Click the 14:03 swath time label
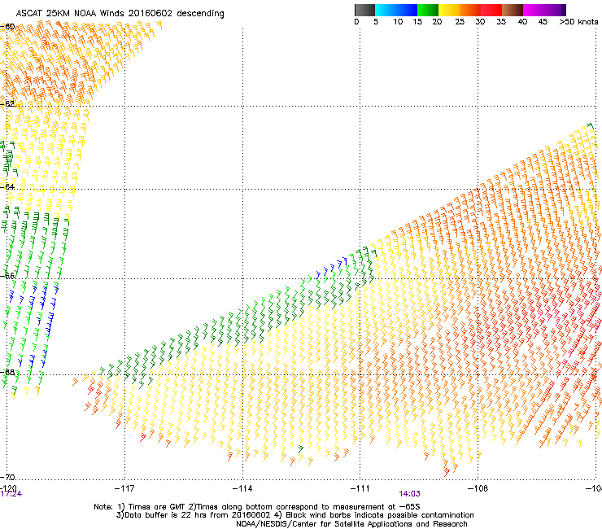Screen dimensions: 602x529 coord(410,494)
